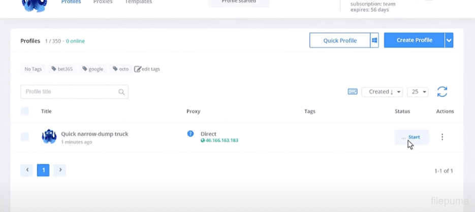This screenshot has height=212, width=475.
Task: Click the edit tags pencil icon
Action: 138,69
